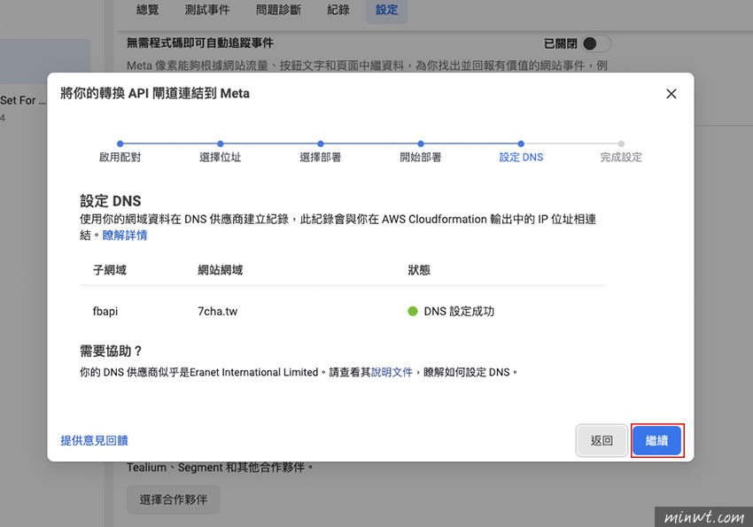Click the 設定 DNS heading
This screenshot has height=527, width=753.
pyautogui.click(x=111, y=201)
